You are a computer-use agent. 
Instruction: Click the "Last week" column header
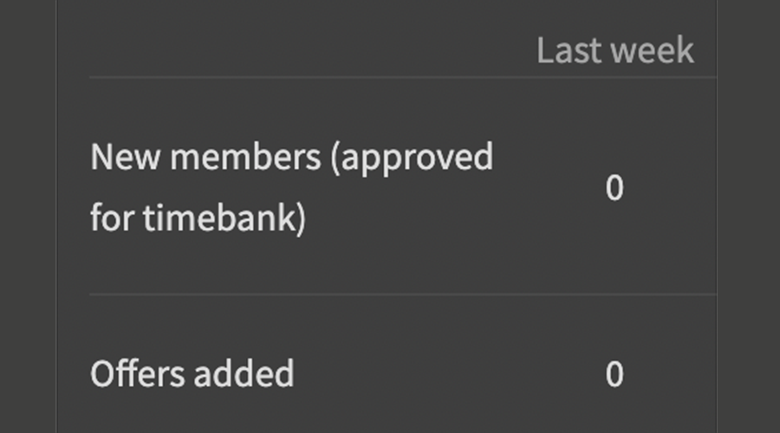click(614, 50)
